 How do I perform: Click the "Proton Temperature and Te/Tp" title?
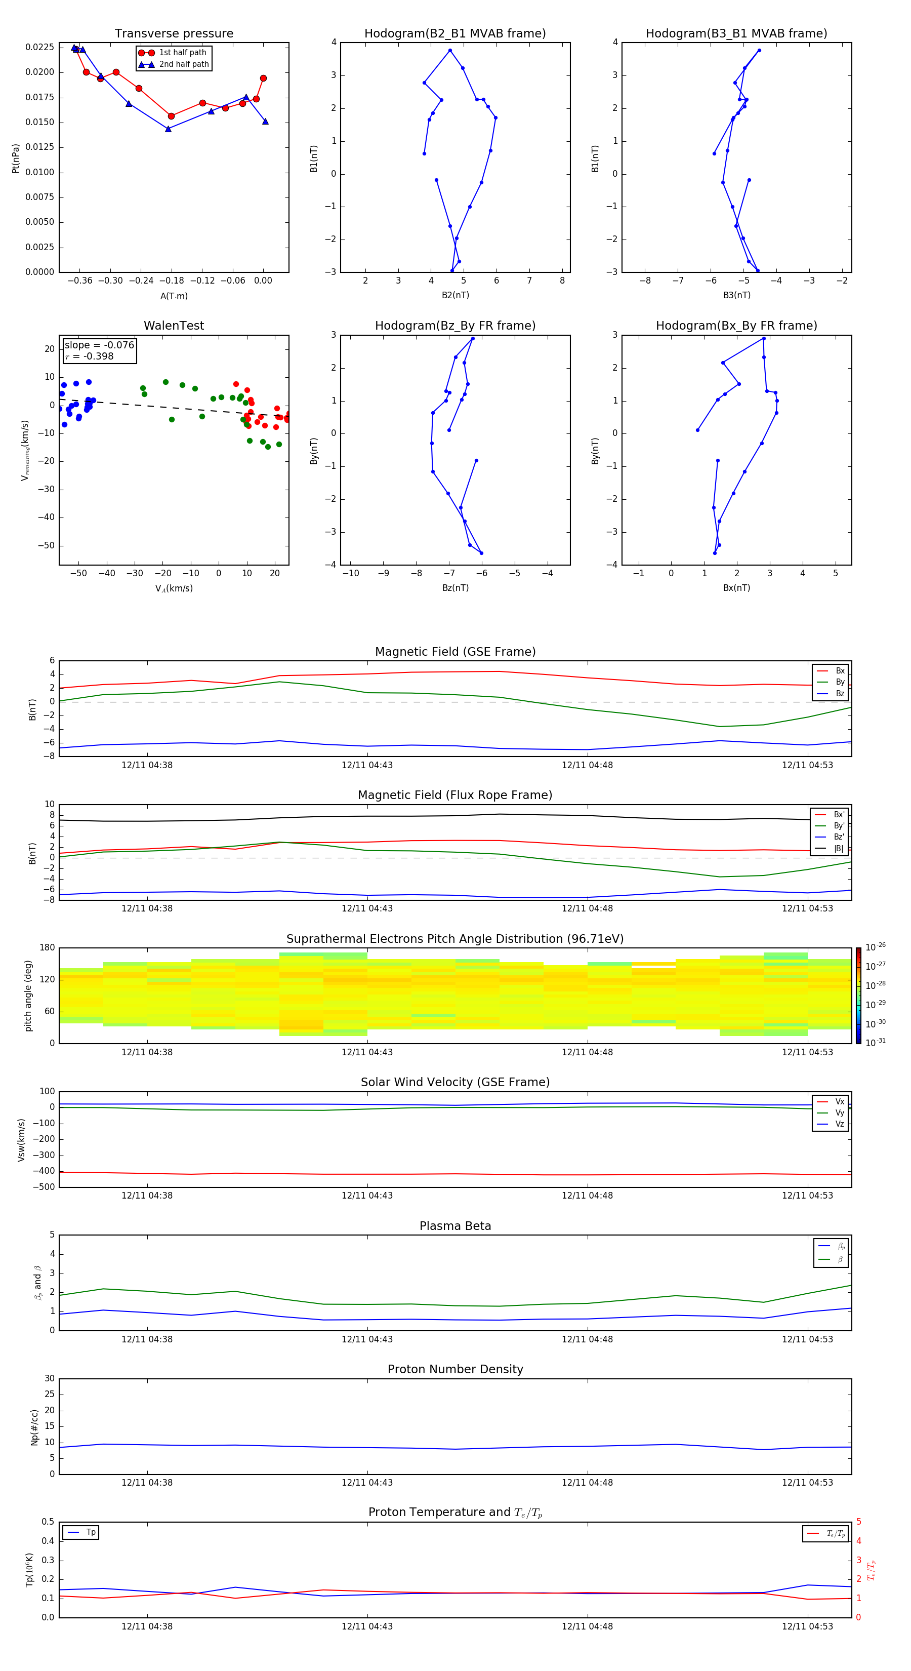click(455, 1513)
